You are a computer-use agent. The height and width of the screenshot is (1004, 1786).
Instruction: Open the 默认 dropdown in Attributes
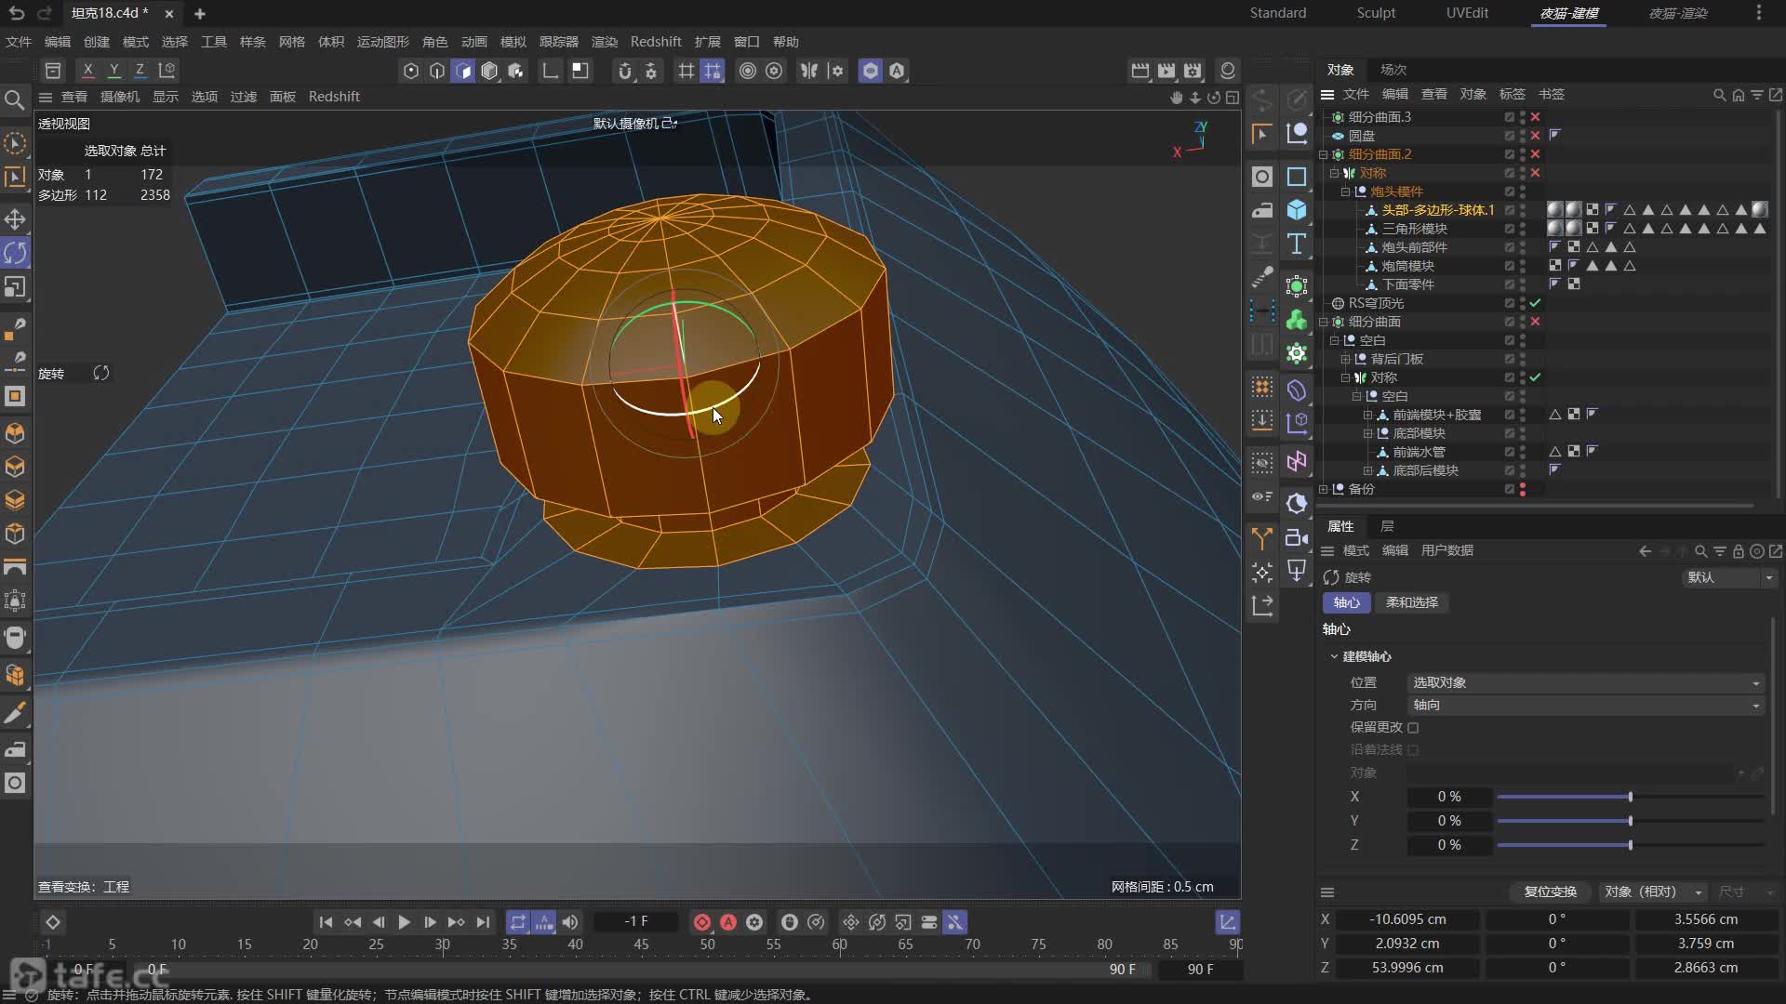[1730, 577]
